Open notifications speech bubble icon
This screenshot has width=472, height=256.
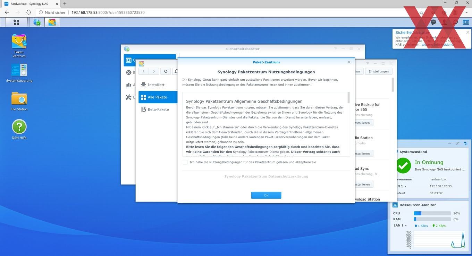(x=433, y=22)
